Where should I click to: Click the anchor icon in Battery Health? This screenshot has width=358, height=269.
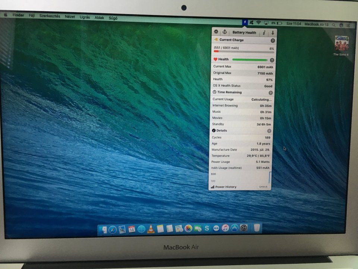click(224, 32)
